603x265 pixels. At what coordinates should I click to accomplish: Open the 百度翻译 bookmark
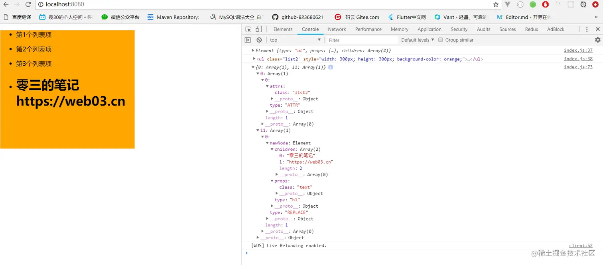[18, 17]
